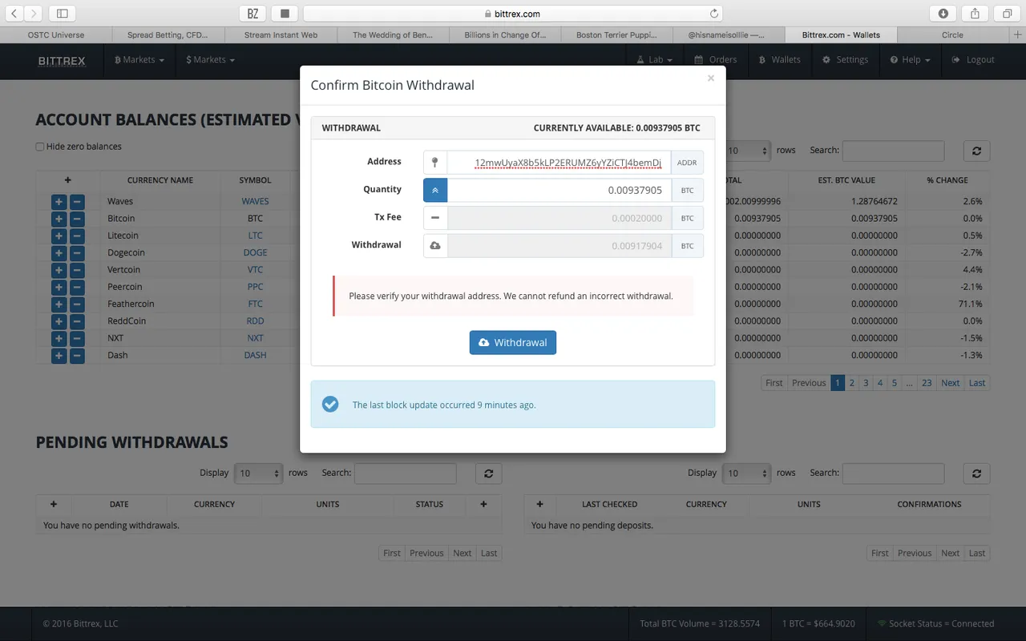Viewport: 1026px width, 641px height.
Task: Sort balances by CURRENCY NAME column
Action: (x=160, y=180)
